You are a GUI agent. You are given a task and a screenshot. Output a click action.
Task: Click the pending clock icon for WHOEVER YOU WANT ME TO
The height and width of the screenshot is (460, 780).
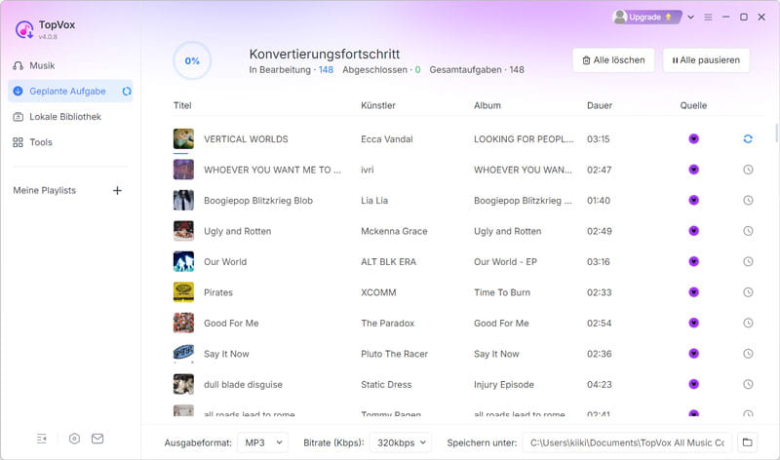[748, 170]
